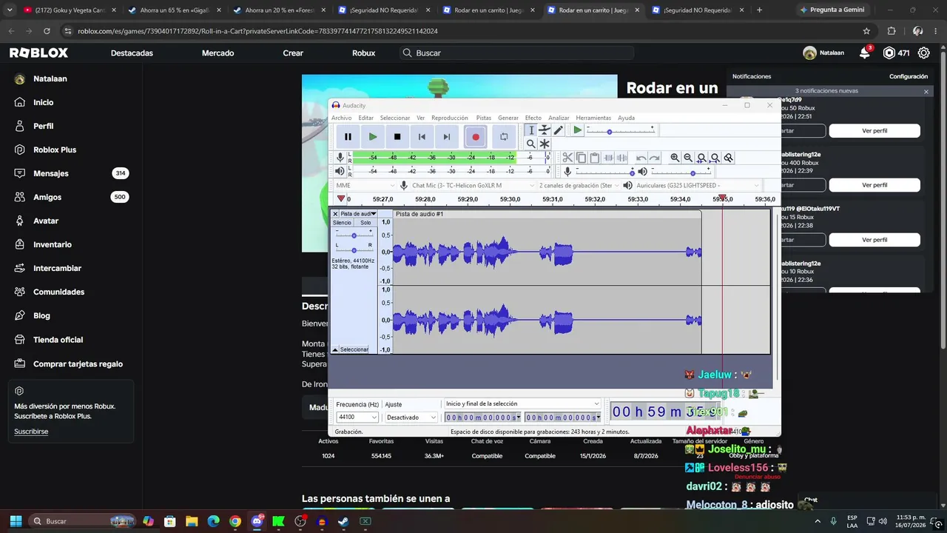Click the recording meter microphone icon
The image size is (947, 533).
[340, 157]
